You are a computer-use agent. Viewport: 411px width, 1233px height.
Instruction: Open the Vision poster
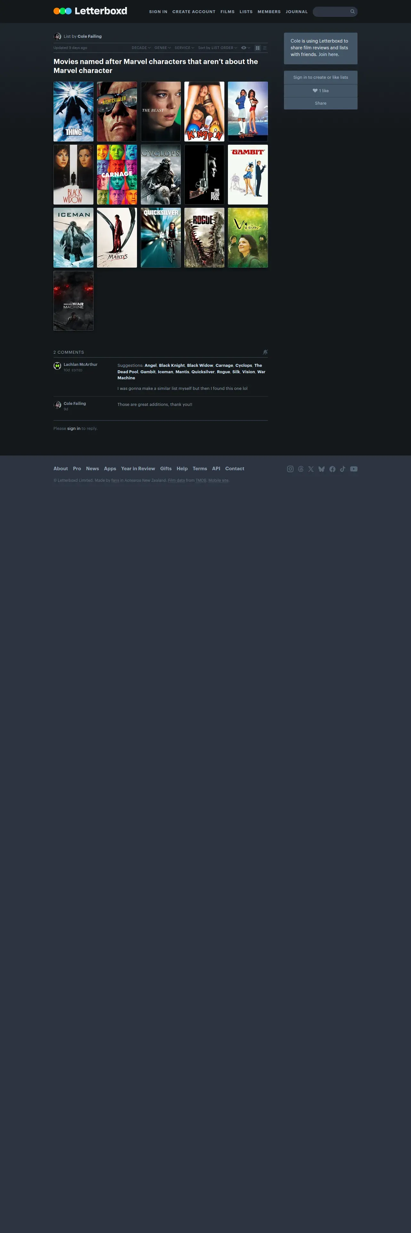[x=248, y=238]
